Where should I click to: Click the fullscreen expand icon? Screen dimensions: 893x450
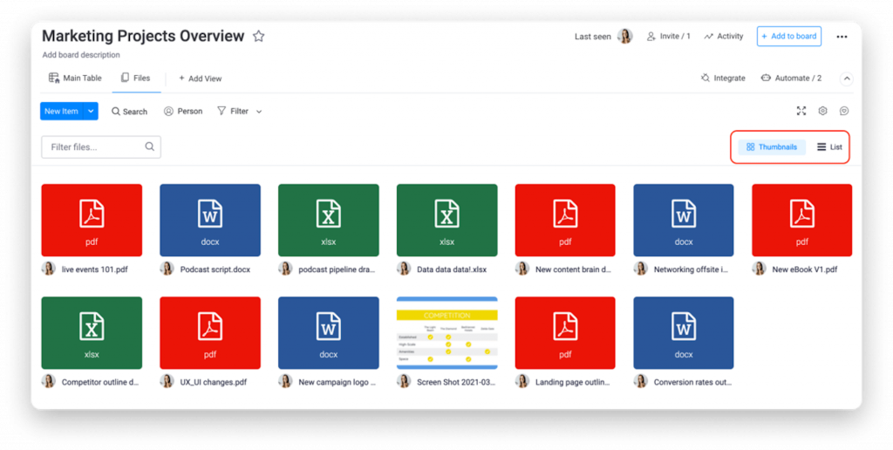(x=801, y=111)
